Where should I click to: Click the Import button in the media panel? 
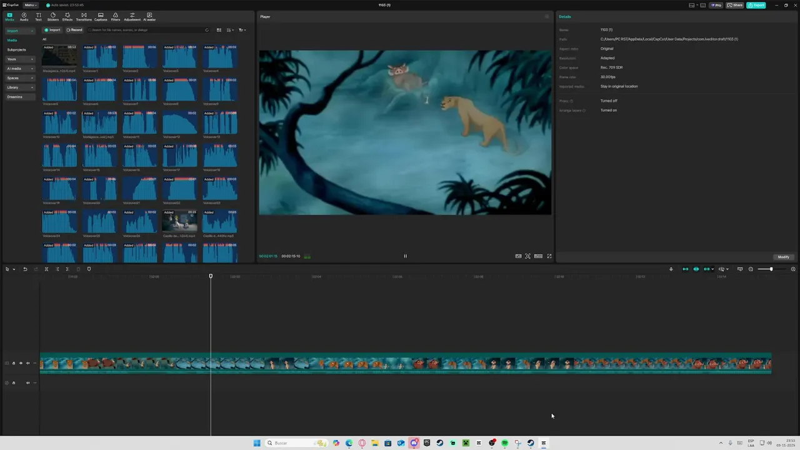(52, 30)
